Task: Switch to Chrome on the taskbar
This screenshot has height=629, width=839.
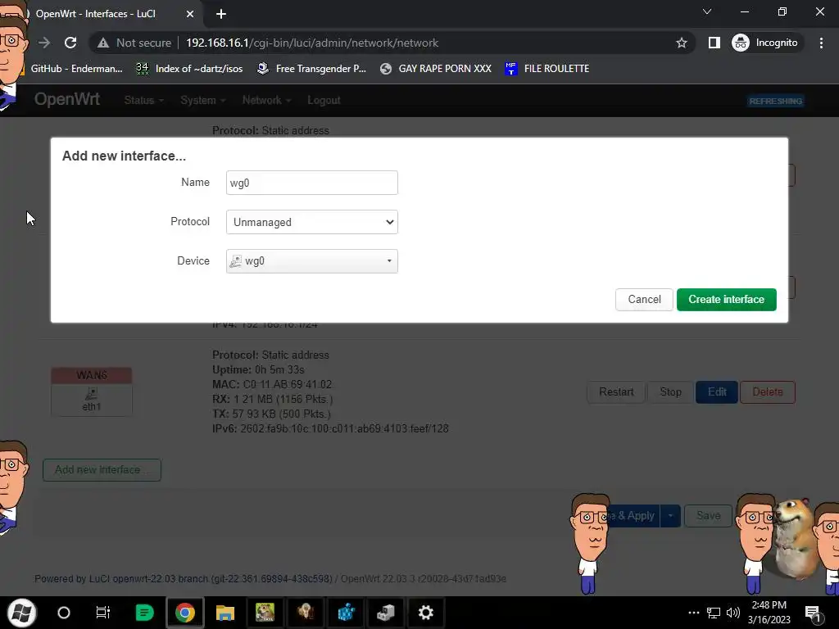Action: pos(184,613)
